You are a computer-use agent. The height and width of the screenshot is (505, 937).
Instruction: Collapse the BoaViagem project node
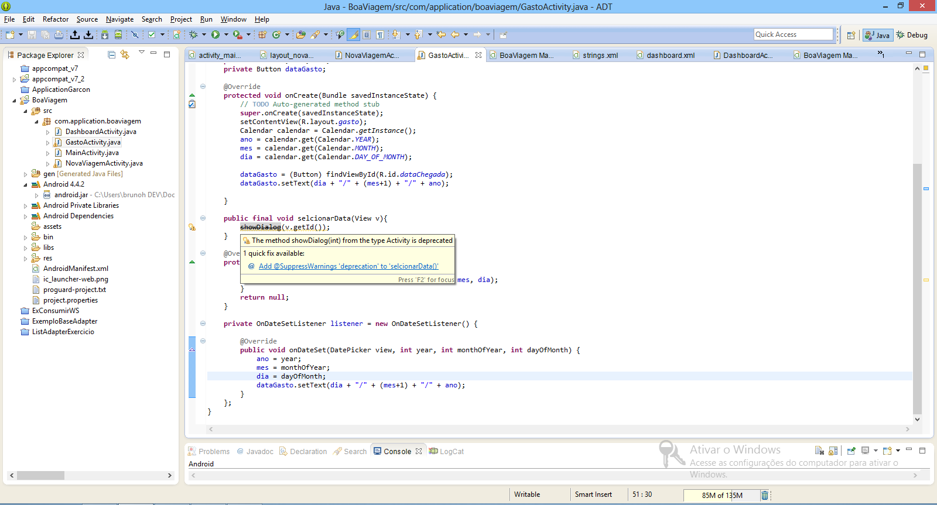15,100
